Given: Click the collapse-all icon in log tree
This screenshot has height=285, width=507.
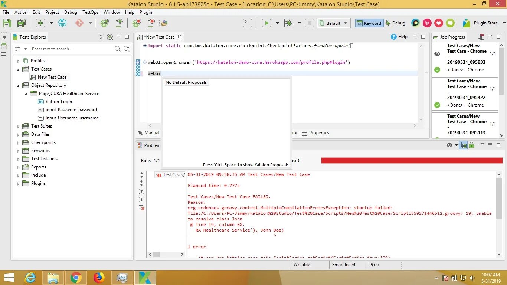Looking at the screenshot, I should (x=141, y=175).
